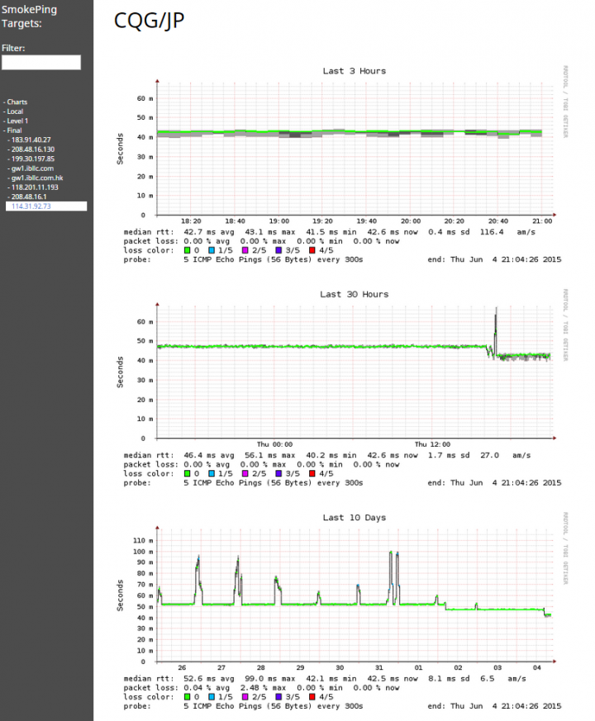The width and height of the screenshot is (595, 721).
Task: Open target 199.30.197.85
Action: point(33,159)
